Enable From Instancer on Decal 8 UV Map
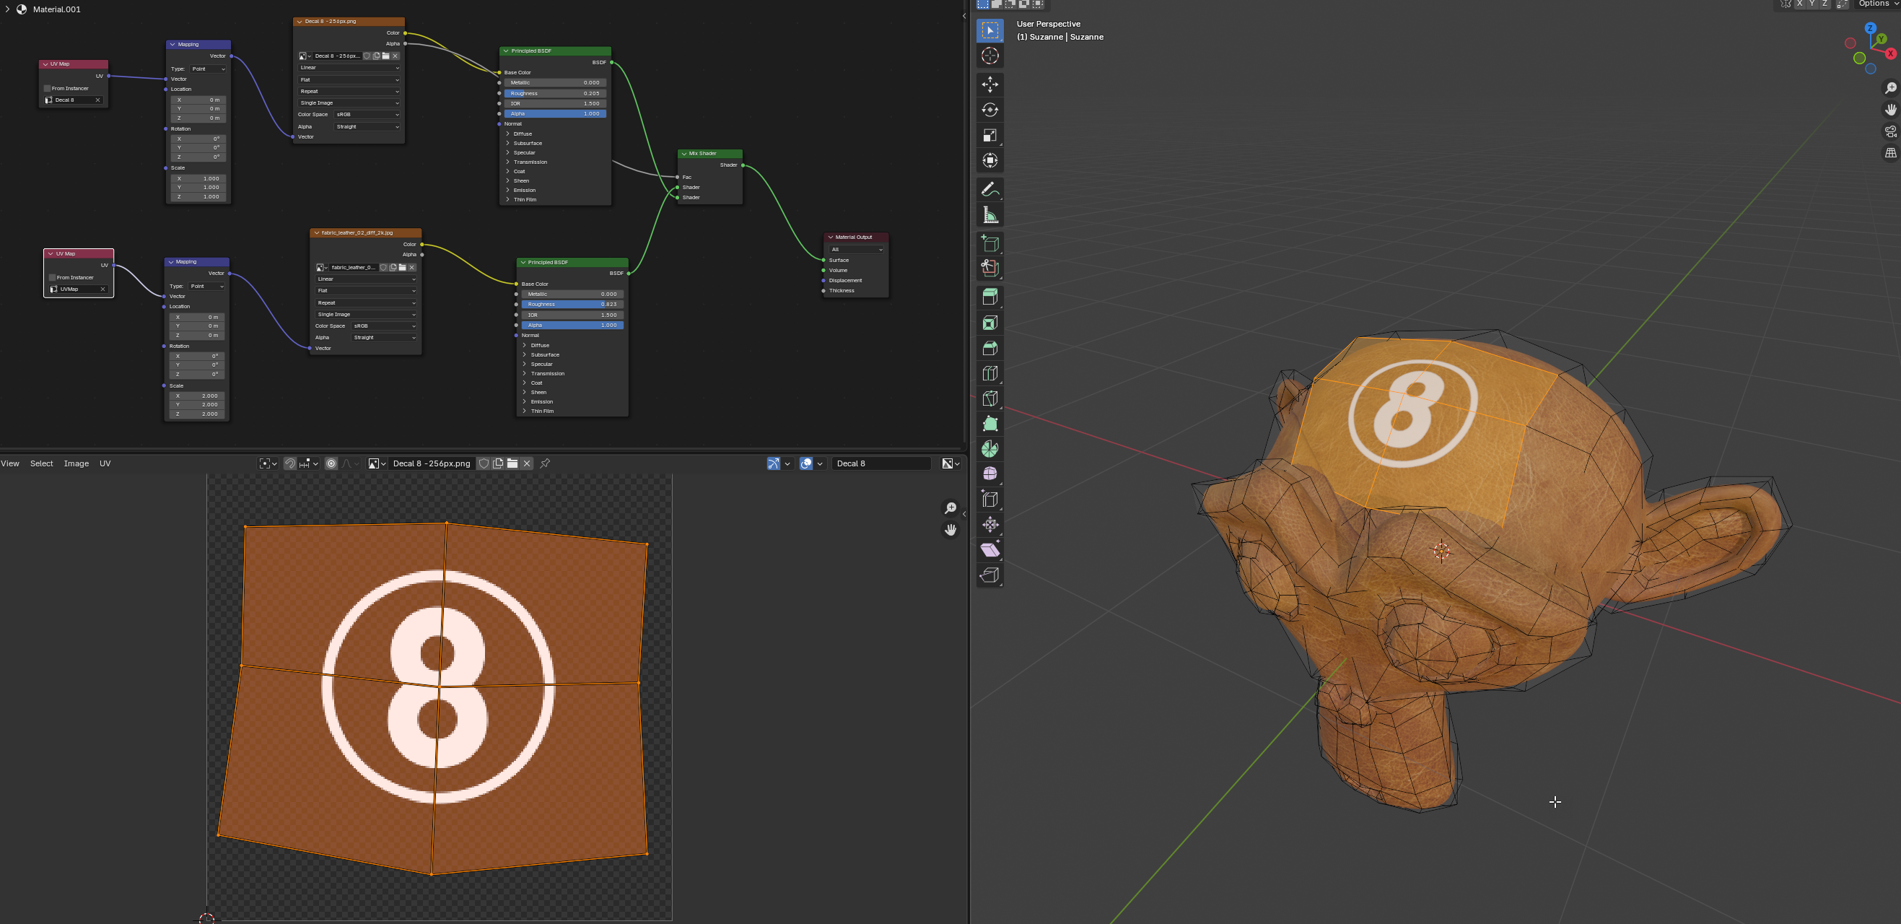This screenshot has height=924, width=1901. (47, 89)
